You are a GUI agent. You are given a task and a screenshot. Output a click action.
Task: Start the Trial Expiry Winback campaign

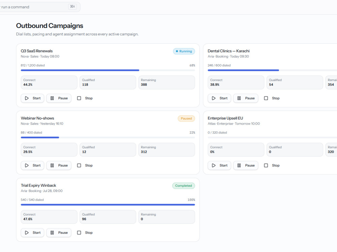click(32, 233)
